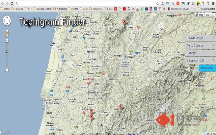Image resolution: width=216 pixels, height=135 pixels.
Task: Open the Raspberry Pi bookmark
Action: (x=179, y=9)
